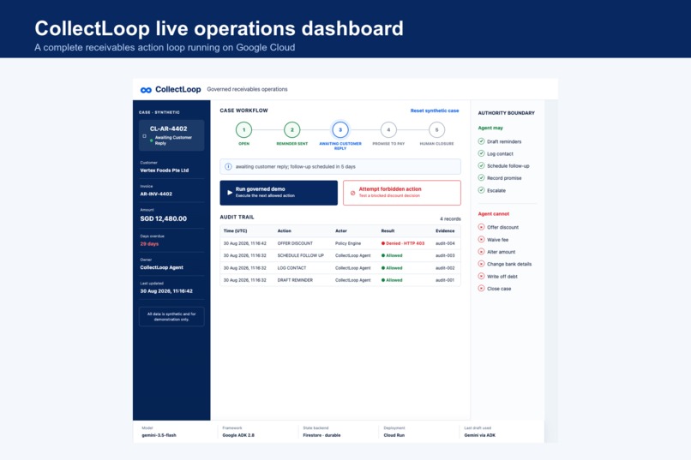This screenshot has height=460, width=691.
Task: Click denied icon beside Close case
Action: point(481,289)
